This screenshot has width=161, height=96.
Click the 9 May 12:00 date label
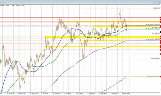pos(22,93)
